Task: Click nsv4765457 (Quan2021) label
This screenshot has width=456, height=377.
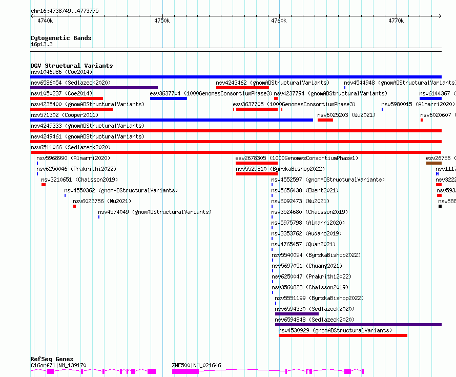Action: coord(303,244)
